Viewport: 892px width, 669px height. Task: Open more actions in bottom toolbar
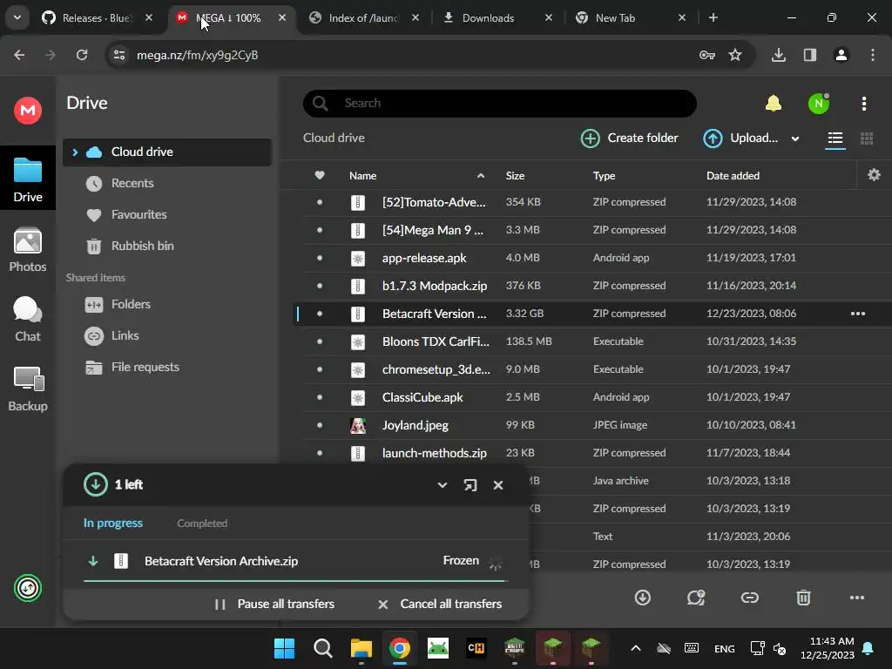pos(857,598)
